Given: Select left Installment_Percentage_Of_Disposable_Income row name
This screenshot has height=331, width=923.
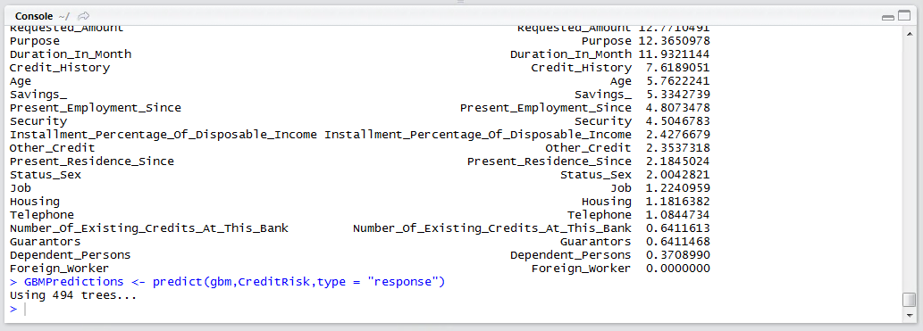Looking at the screenshot, I should (x=163, y=135).
